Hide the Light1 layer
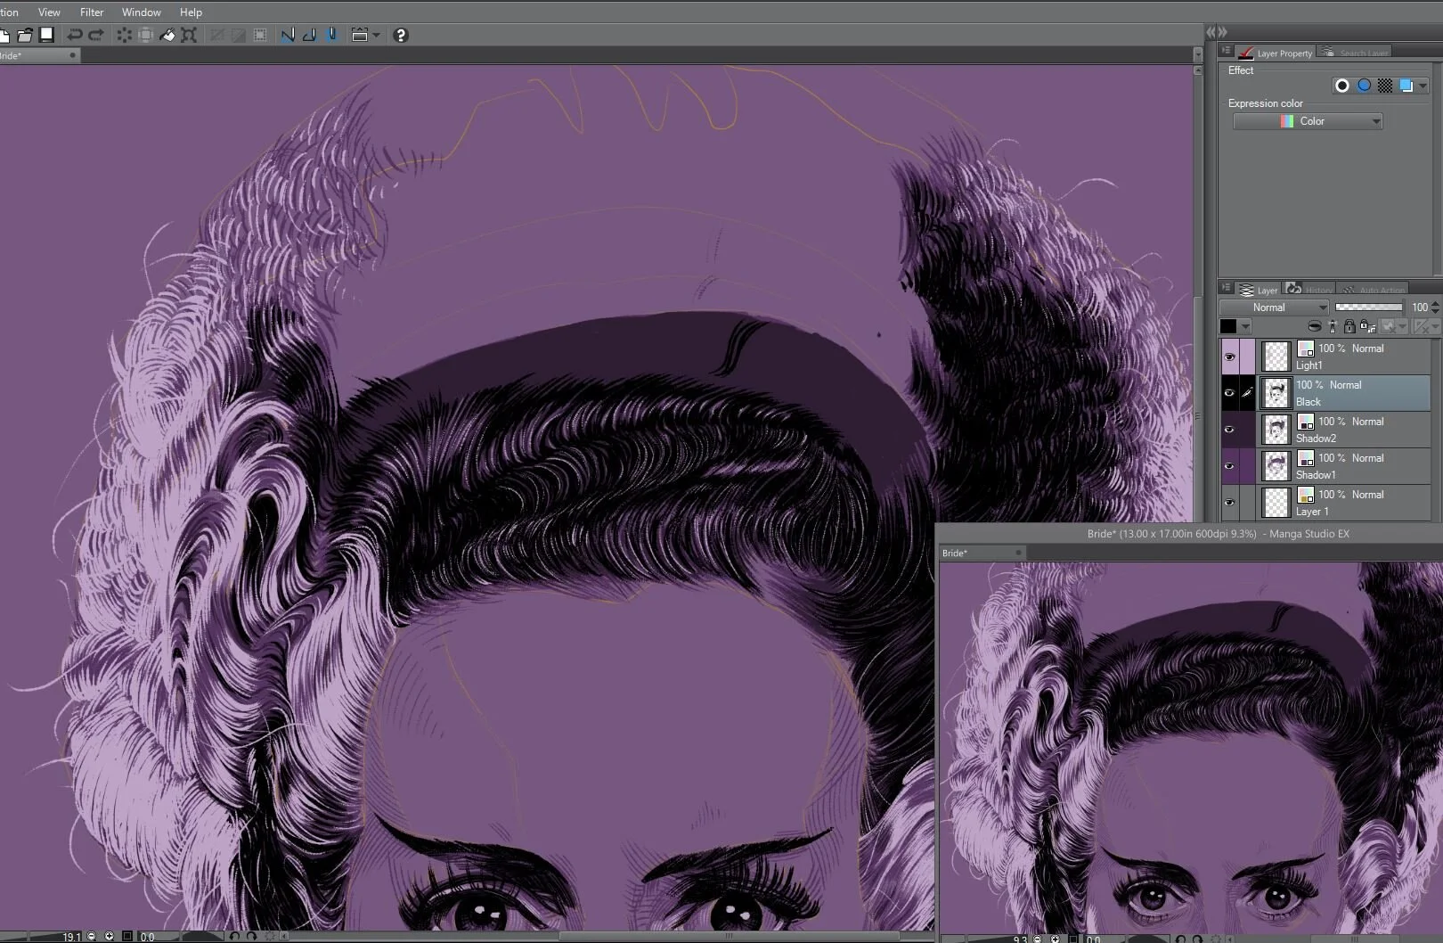 point(1229,357)
